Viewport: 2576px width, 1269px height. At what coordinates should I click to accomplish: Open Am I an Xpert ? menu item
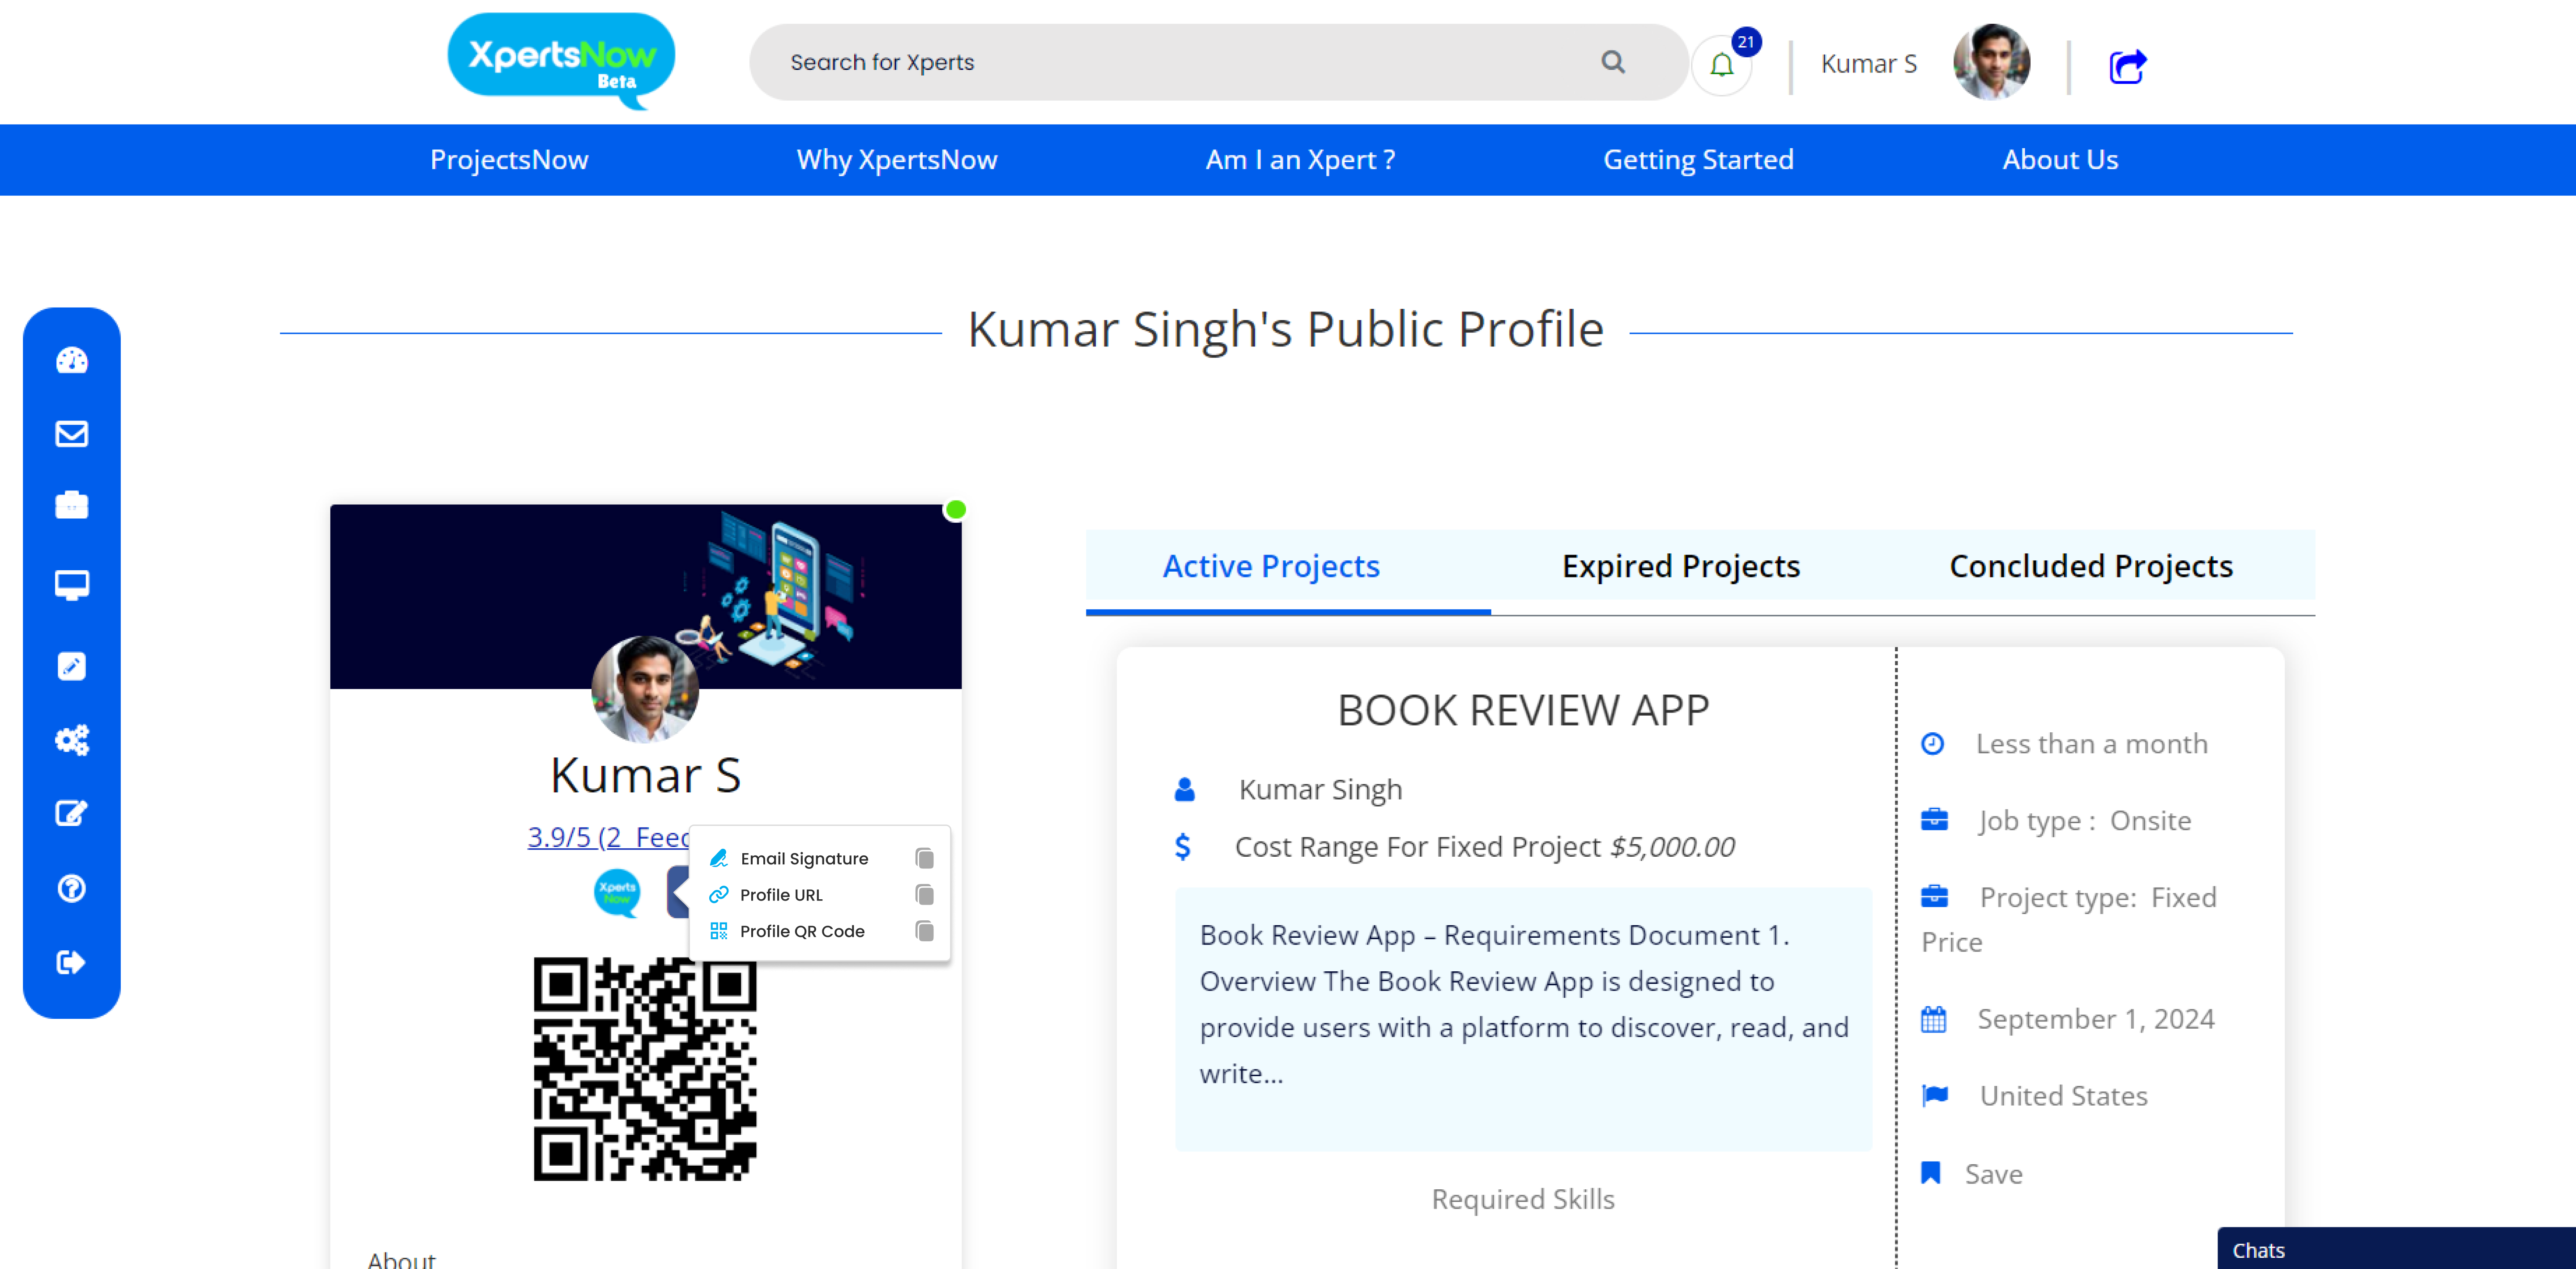[1300, 160]
